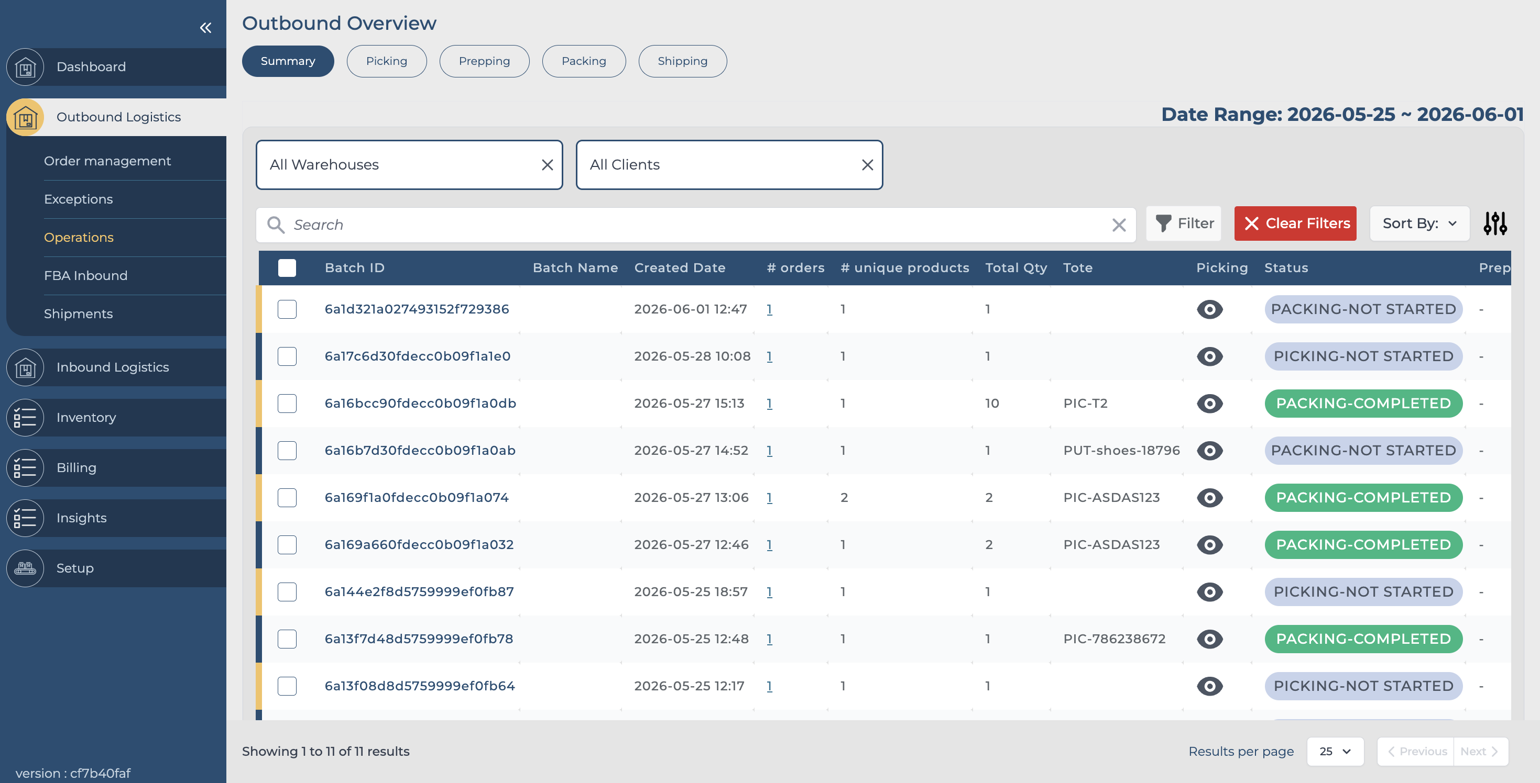Click the Created Date column header
This screenshot has width=1540, height=783.
coord(680,268)
